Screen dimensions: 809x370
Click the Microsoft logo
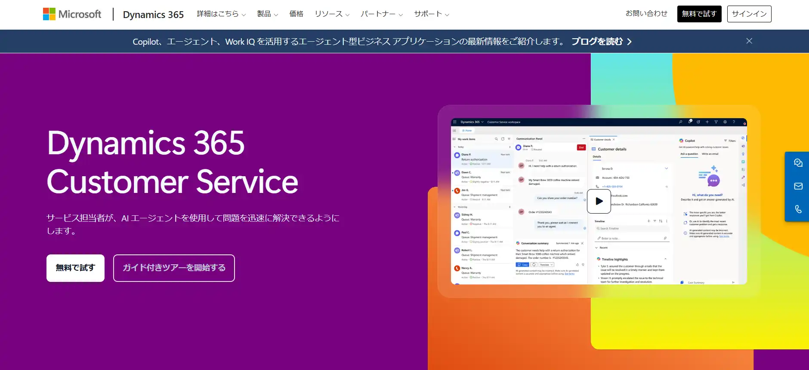(72, 14)
